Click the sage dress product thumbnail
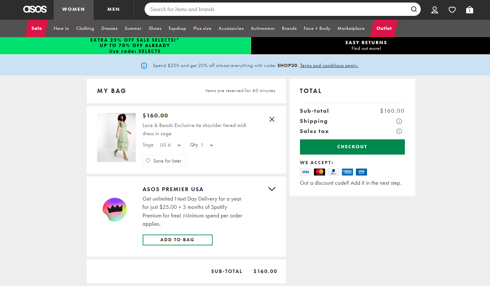 click(116, 137)
